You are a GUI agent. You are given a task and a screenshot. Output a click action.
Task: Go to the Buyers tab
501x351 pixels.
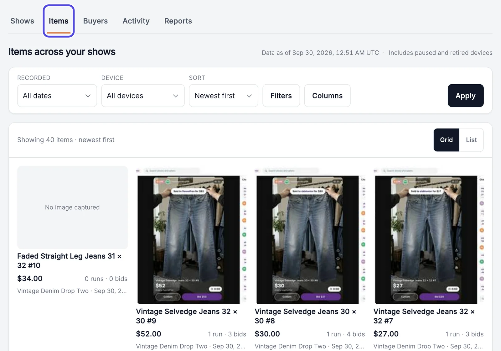pos(96,21)
